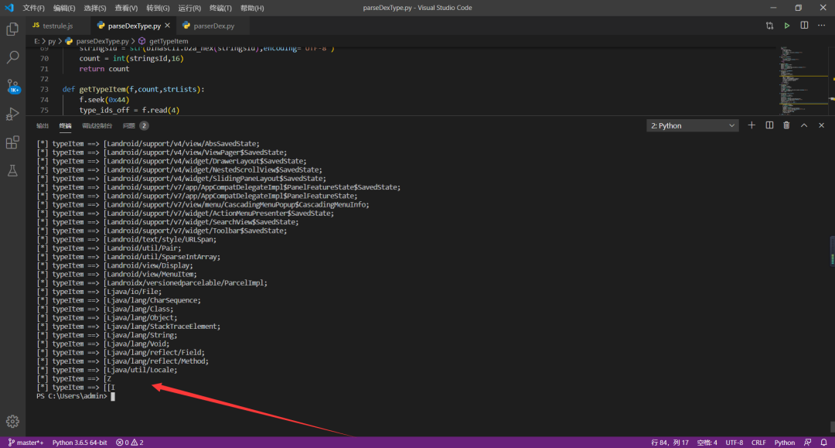The image size is (835, 448).
Task: Close the parseDexType.py tab
Action: tap(167, 26)
